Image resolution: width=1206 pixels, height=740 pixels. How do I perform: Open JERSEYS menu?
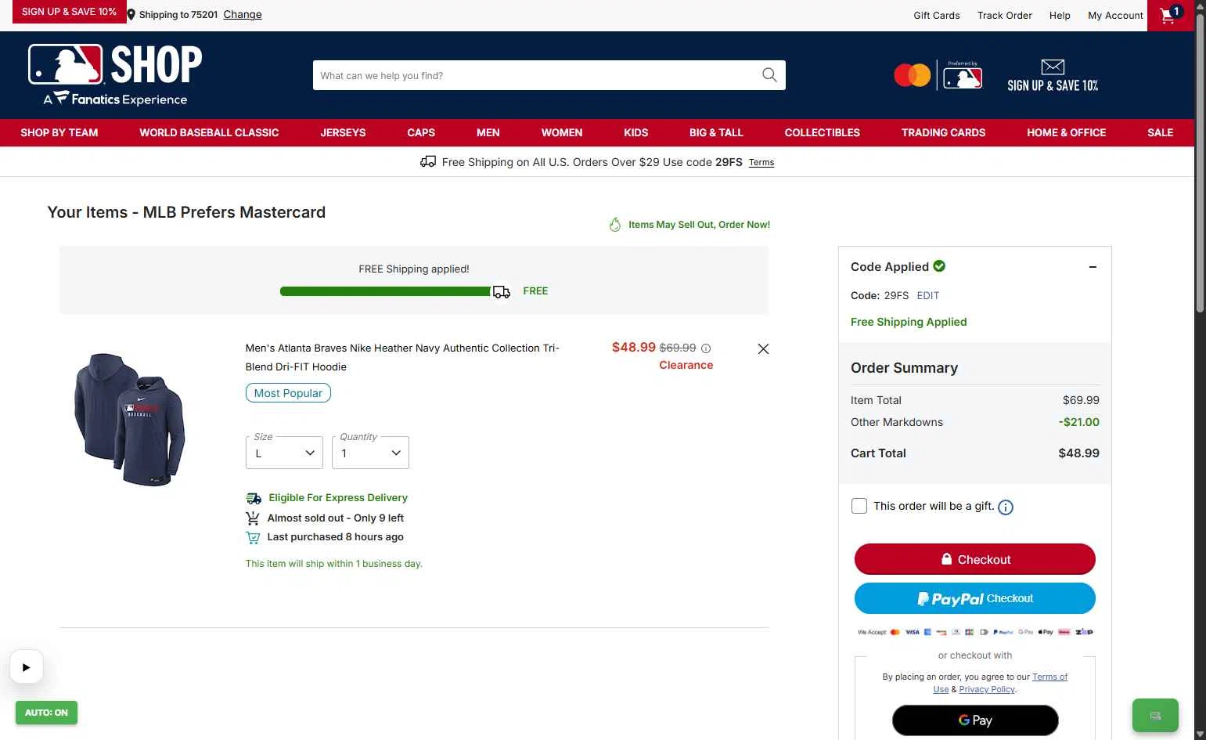(x=343, y=133)
